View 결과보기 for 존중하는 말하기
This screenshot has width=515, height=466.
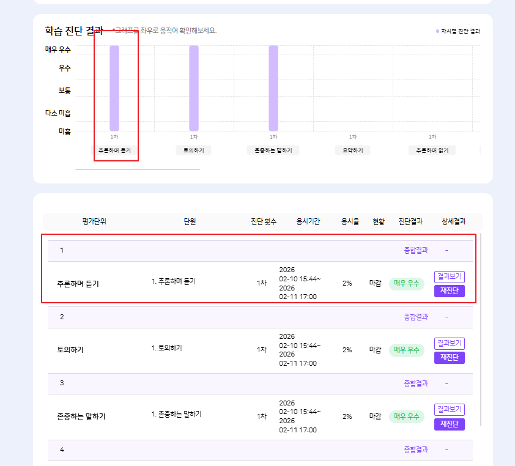pos(449,409)
